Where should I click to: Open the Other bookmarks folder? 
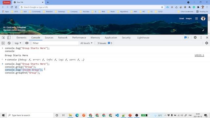185,12
